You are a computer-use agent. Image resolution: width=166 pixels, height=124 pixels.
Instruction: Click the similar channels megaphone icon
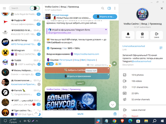click(124, 100)
